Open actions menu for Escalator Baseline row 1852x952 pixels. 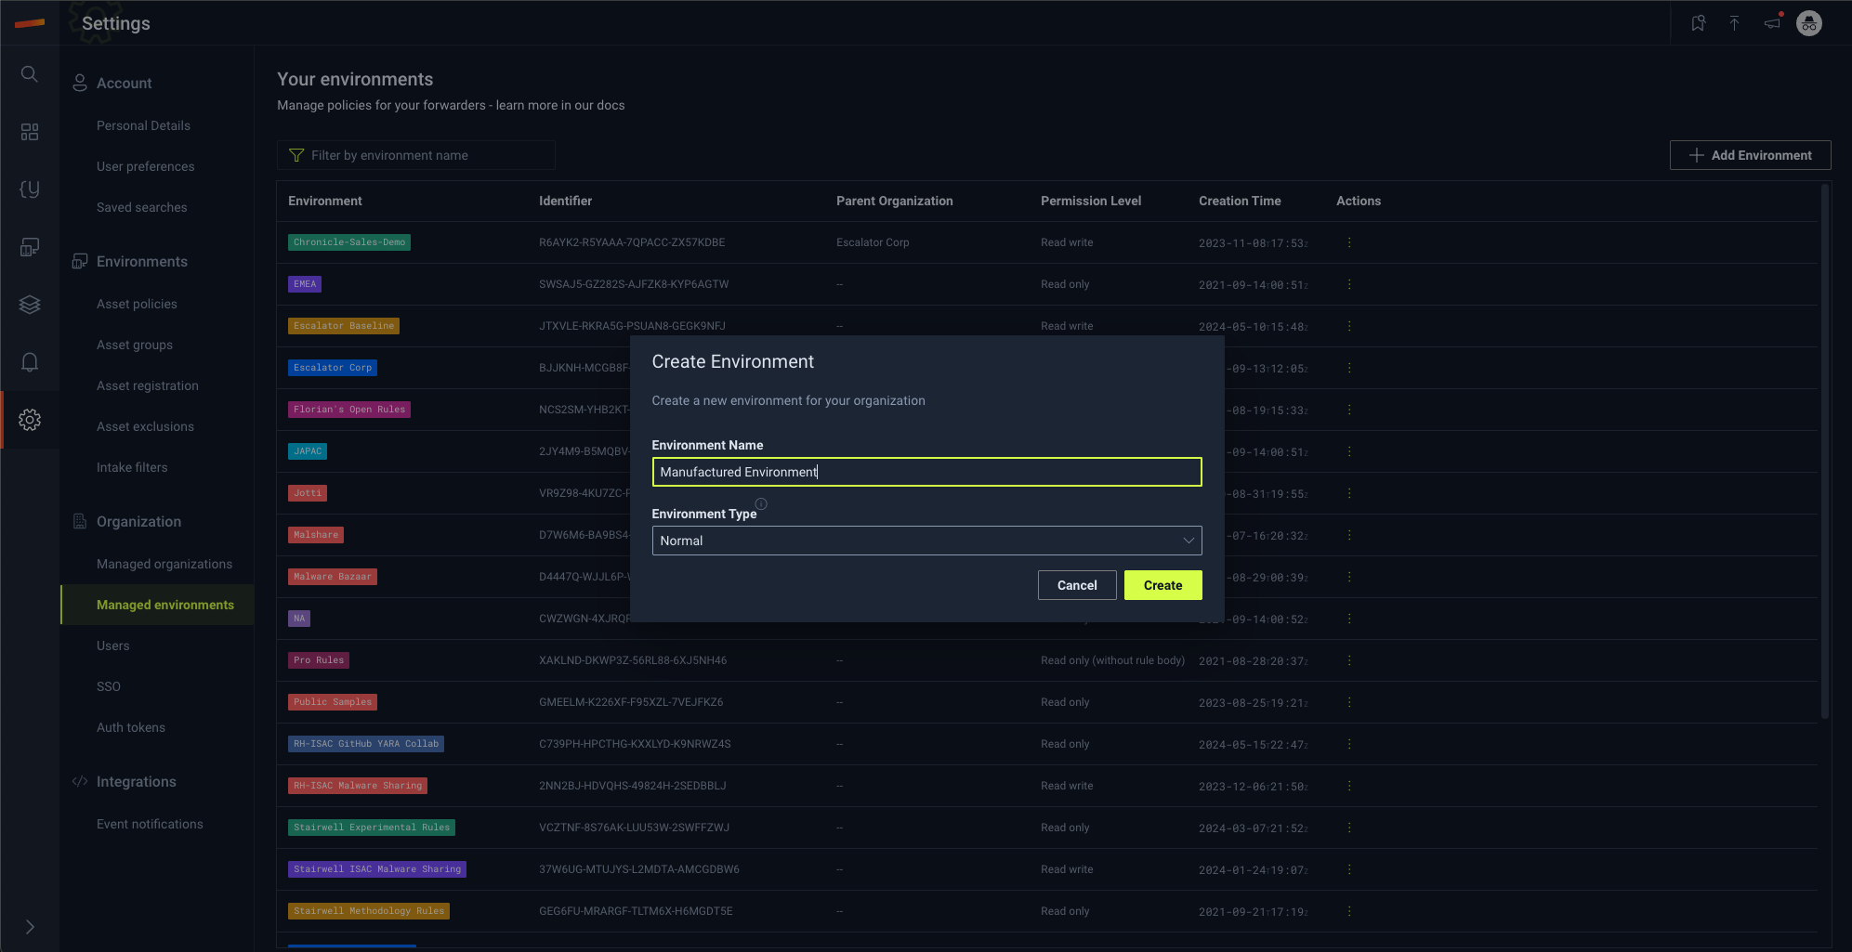(x=1349, y=326)
